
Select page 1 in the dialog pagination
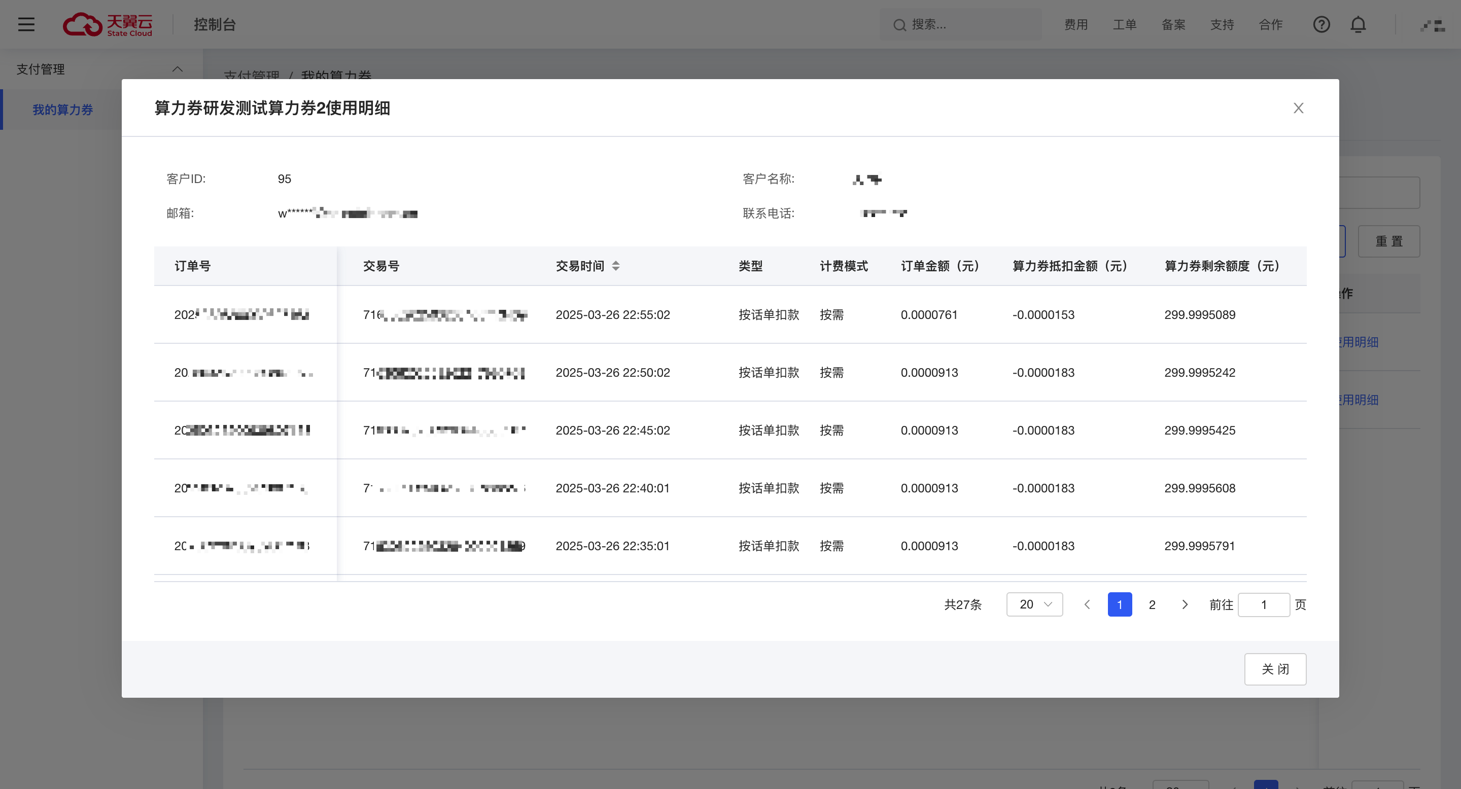pos(1120,604)
